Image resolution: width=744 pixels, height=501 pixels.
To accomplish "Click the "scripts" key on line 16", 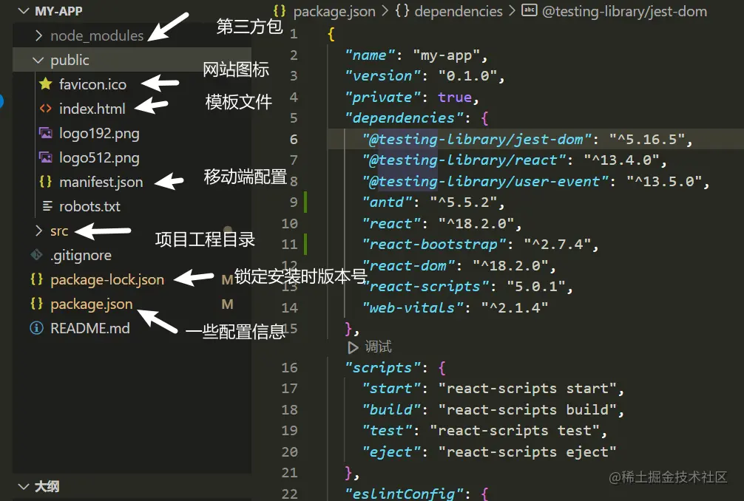I will (382, 368).
